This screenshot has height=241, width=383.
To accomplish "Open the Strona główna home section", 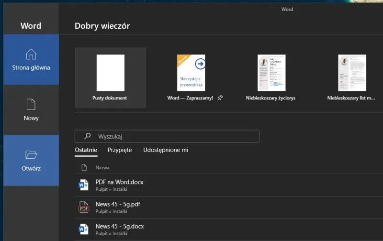I will [31, 59].
